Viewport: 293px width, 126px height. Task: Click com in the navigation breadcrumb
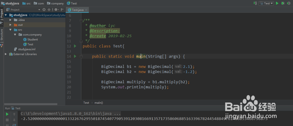pyautogui.click(x=38, y=3)
